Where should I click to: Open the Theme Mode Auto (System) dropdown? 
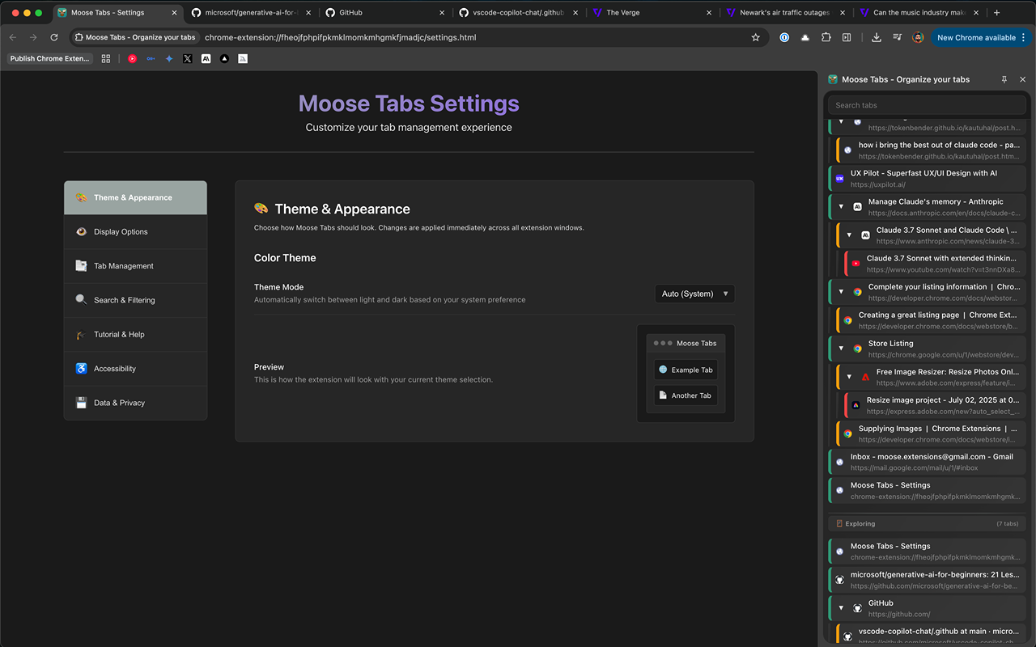(694, 294)
